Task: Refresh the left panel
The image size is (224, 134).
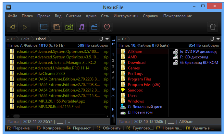Action: click(x=101, y=39)
